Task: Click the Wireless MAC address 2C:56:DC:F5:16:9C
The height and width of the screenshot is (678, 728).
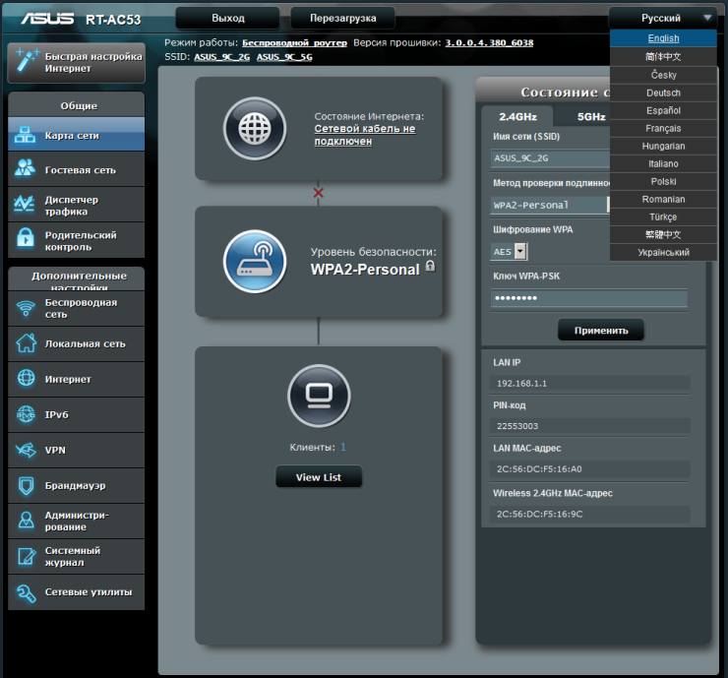Action: pyautogui.click(x=539, y=514)
